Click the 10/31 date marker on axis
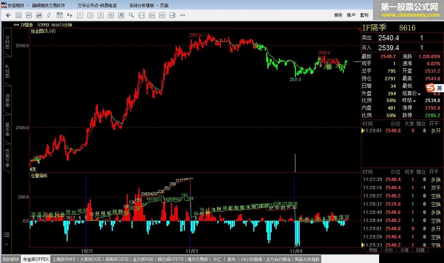Image resolution: width=444 pixels, height=263 pixels. 87,251
